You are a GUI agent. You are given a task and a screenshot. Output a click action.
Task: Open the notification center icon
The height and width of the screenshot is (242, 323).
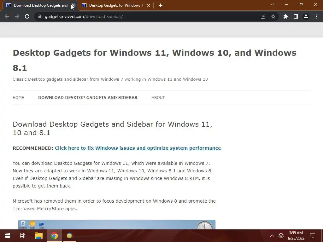[x=313, y=236]
